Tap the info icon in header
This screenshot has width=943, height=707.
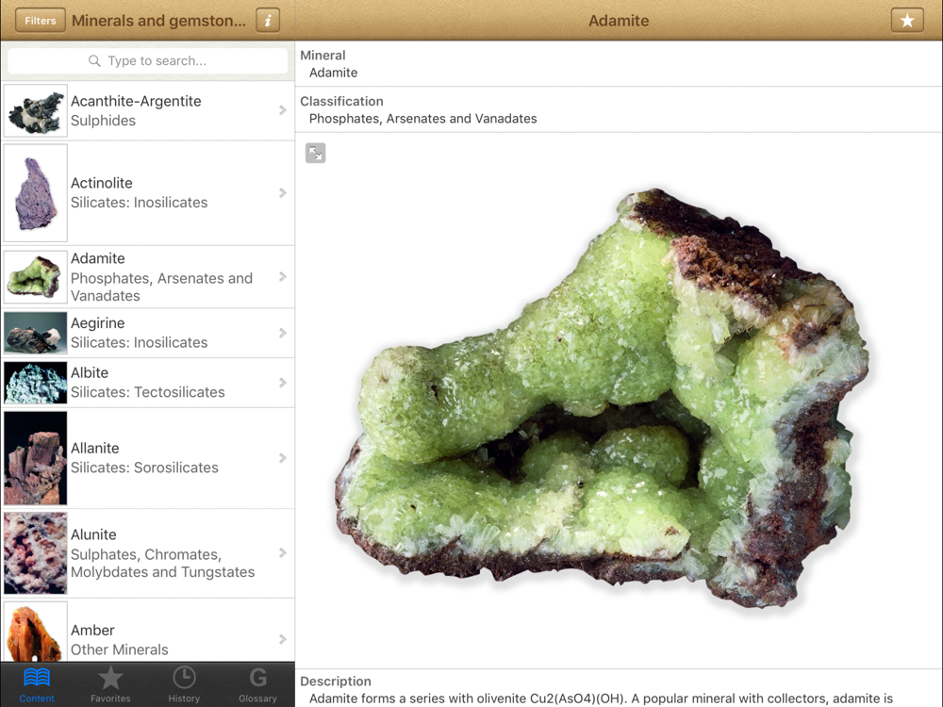pyautogui.click(x=268, y=21)
